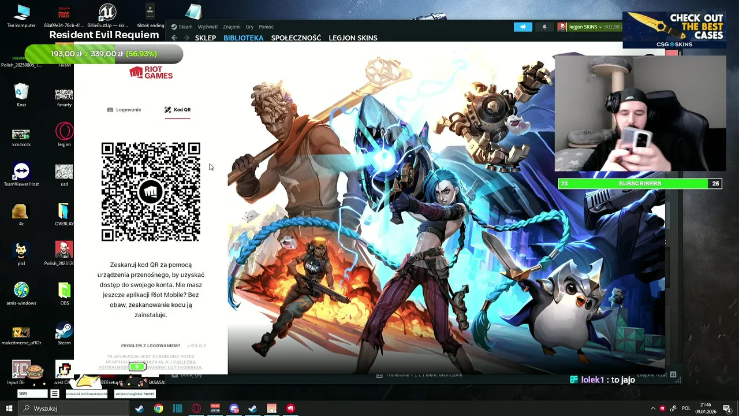
Task: Switch to the Logowanie tab
Action: click(124, 110)
